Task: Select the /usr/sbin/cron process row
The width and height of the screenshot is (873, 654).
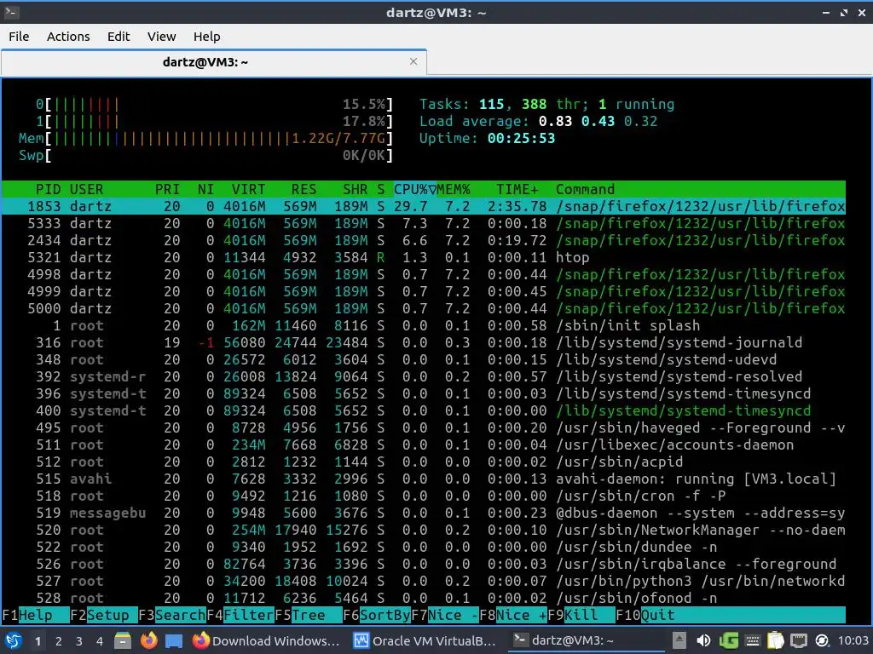Action: pyautogui.click(x=423, y=496)
